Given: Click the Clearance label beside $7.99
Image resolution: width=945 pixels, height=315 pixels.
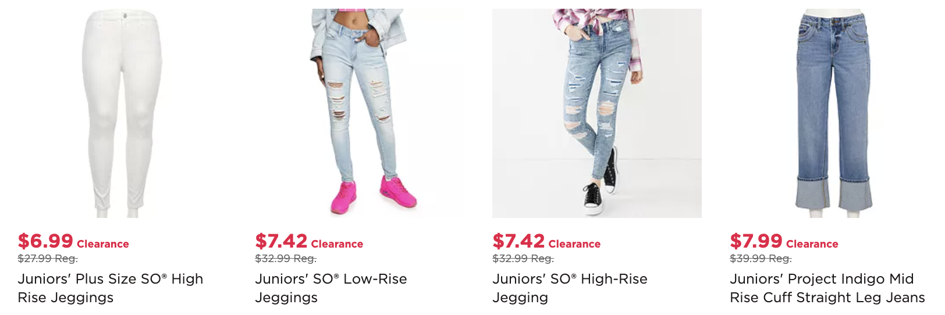Looking at the screenshot, I should click(812, 244).
